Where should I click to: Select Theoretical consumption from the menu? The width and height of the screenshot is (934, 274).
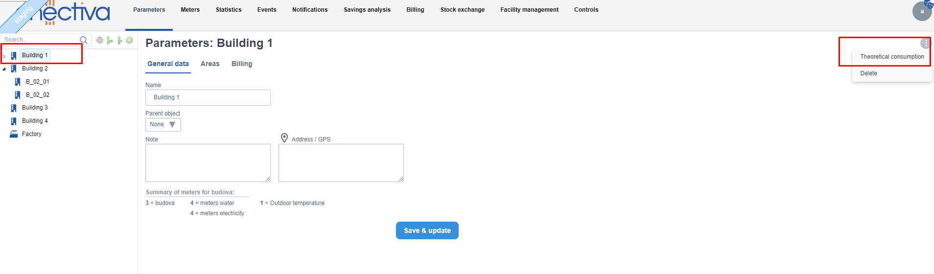point(892,57)
